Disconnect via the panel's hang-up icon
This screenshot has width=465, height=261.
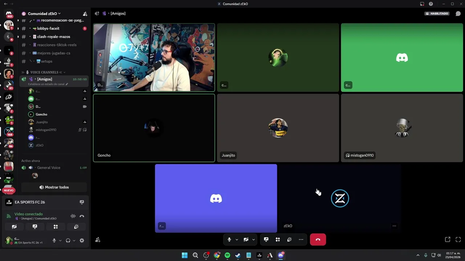[x=82, y=216]
